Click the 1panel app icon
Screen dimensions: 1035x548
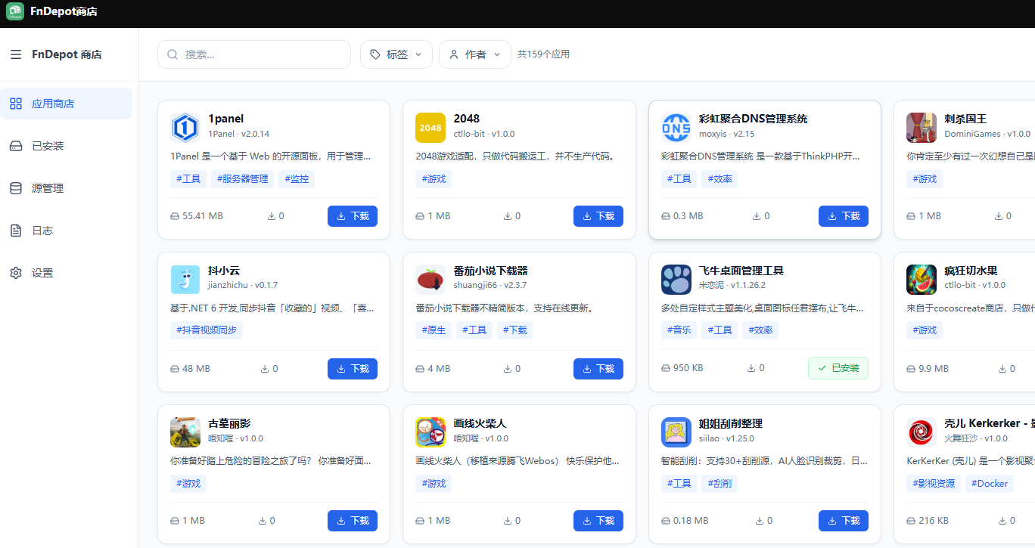pyautogui.click(x=185, y=128)
